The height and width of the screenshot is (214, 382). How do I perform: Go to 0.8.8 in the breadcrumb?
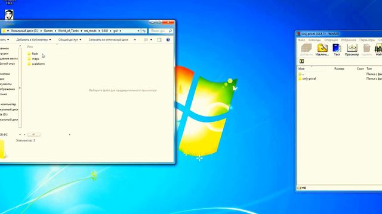[x=105, y=31]
